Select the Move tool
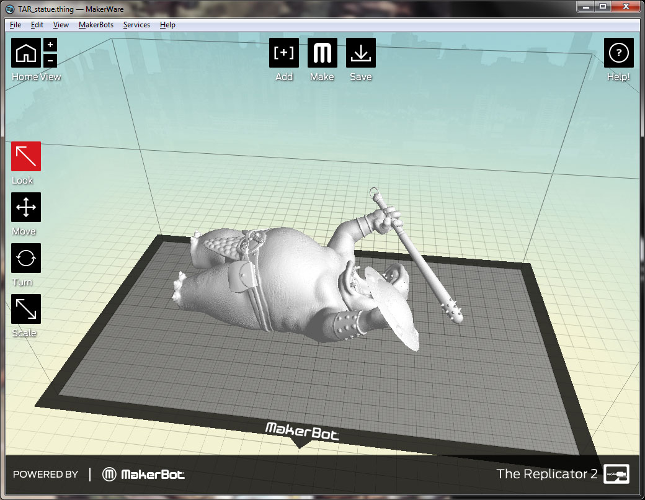 [x=26, y=207]
